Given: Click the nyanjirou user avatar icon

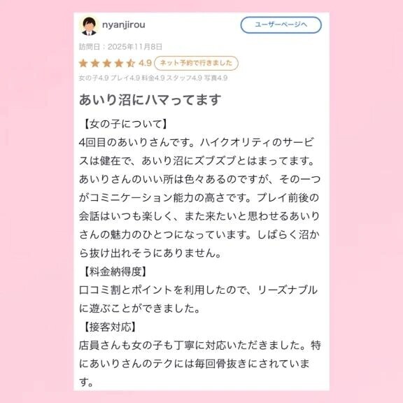Looking at the screenshot, I should pyautogui.click(x=89, y=26).
